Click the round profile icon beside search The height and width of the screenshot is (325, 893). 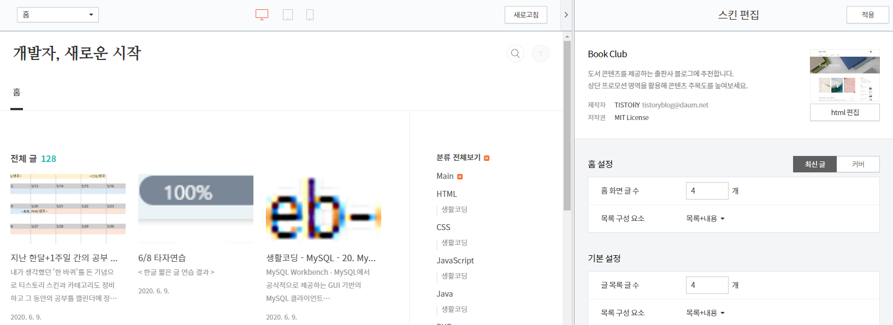(541, 53)
